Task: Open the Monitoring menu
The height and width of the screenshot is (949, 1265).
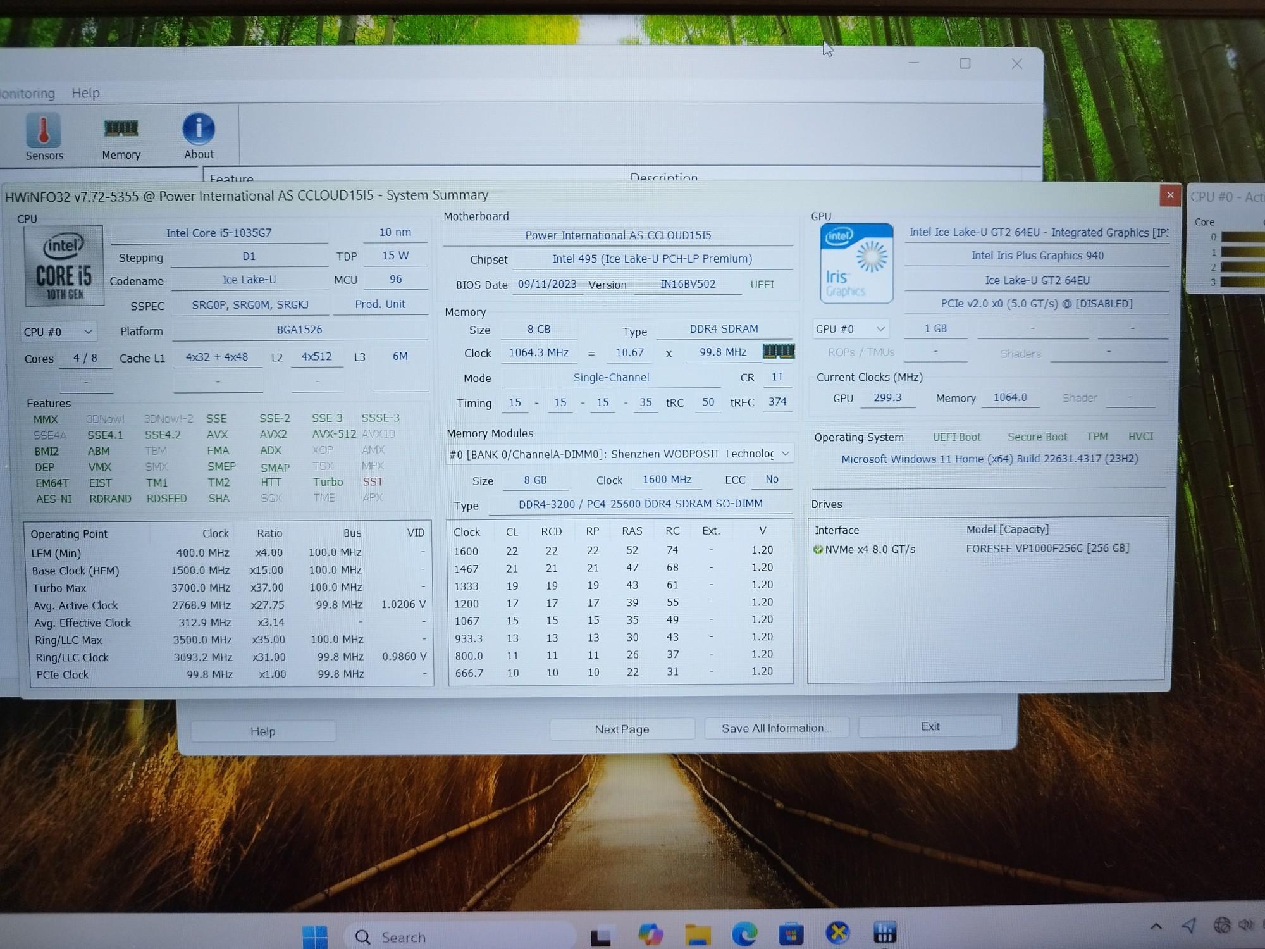Action: pos(27,94)
